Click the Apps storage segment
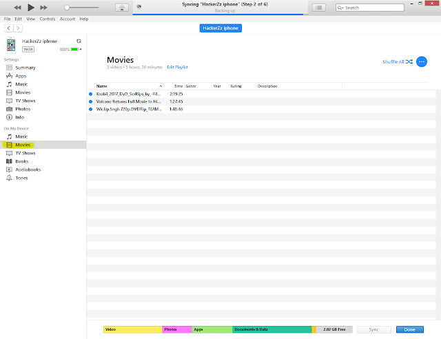This screenshot has height=339, width=441. point(212,329)
